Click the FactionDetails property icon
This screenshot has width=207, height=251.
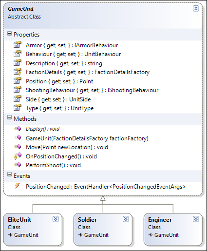[x=18, y=72]
